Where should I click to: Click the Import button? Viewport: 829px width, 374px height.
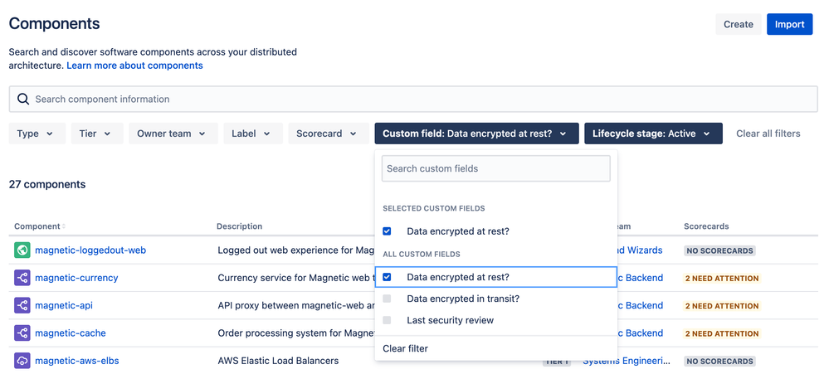tap(789, 24)
